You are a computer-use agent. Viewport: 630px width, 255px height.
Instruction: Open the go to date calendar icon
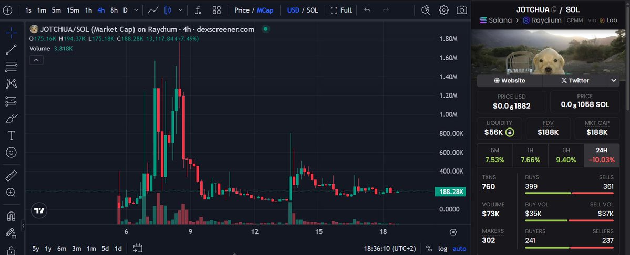click(x=138, y=248)
